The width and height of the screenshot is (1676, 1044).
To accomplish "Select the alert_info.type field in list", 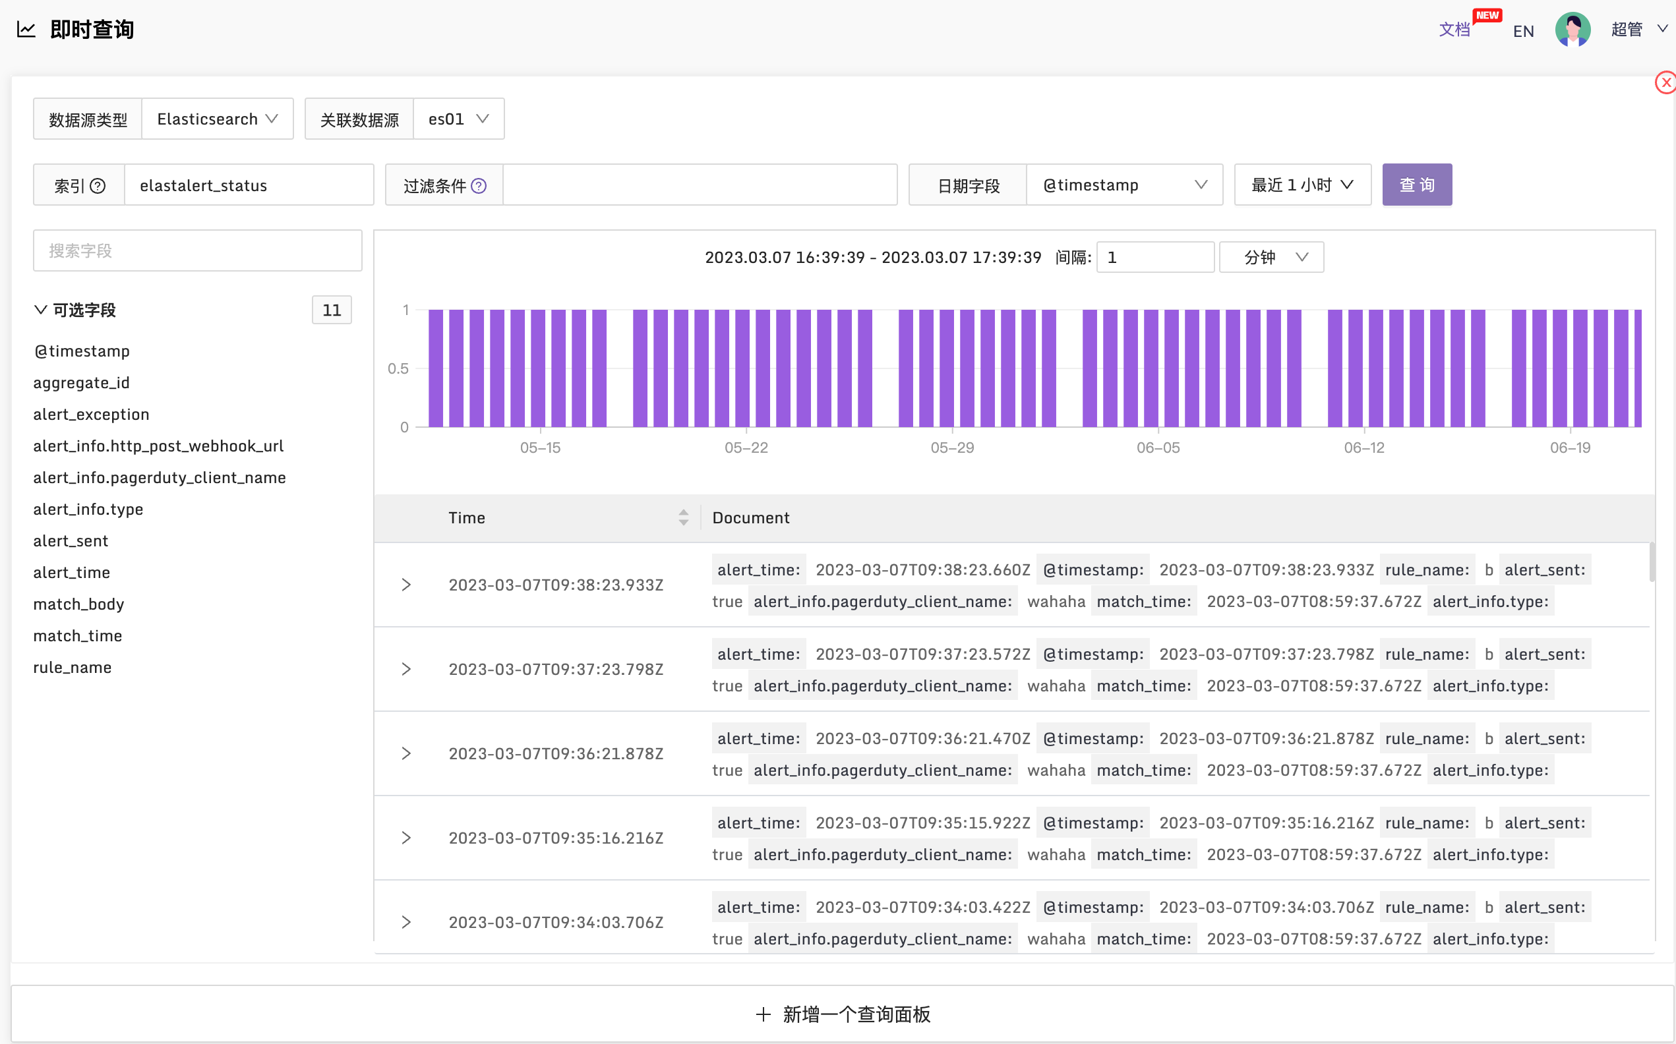I will click(x=88, y=509).
